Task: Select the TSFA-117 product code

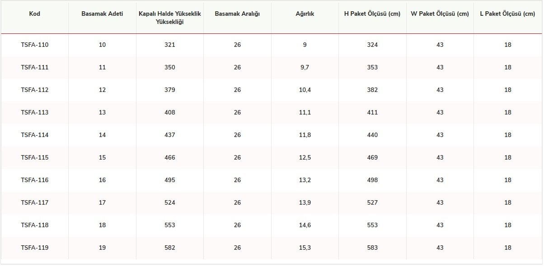Action: 35,202
